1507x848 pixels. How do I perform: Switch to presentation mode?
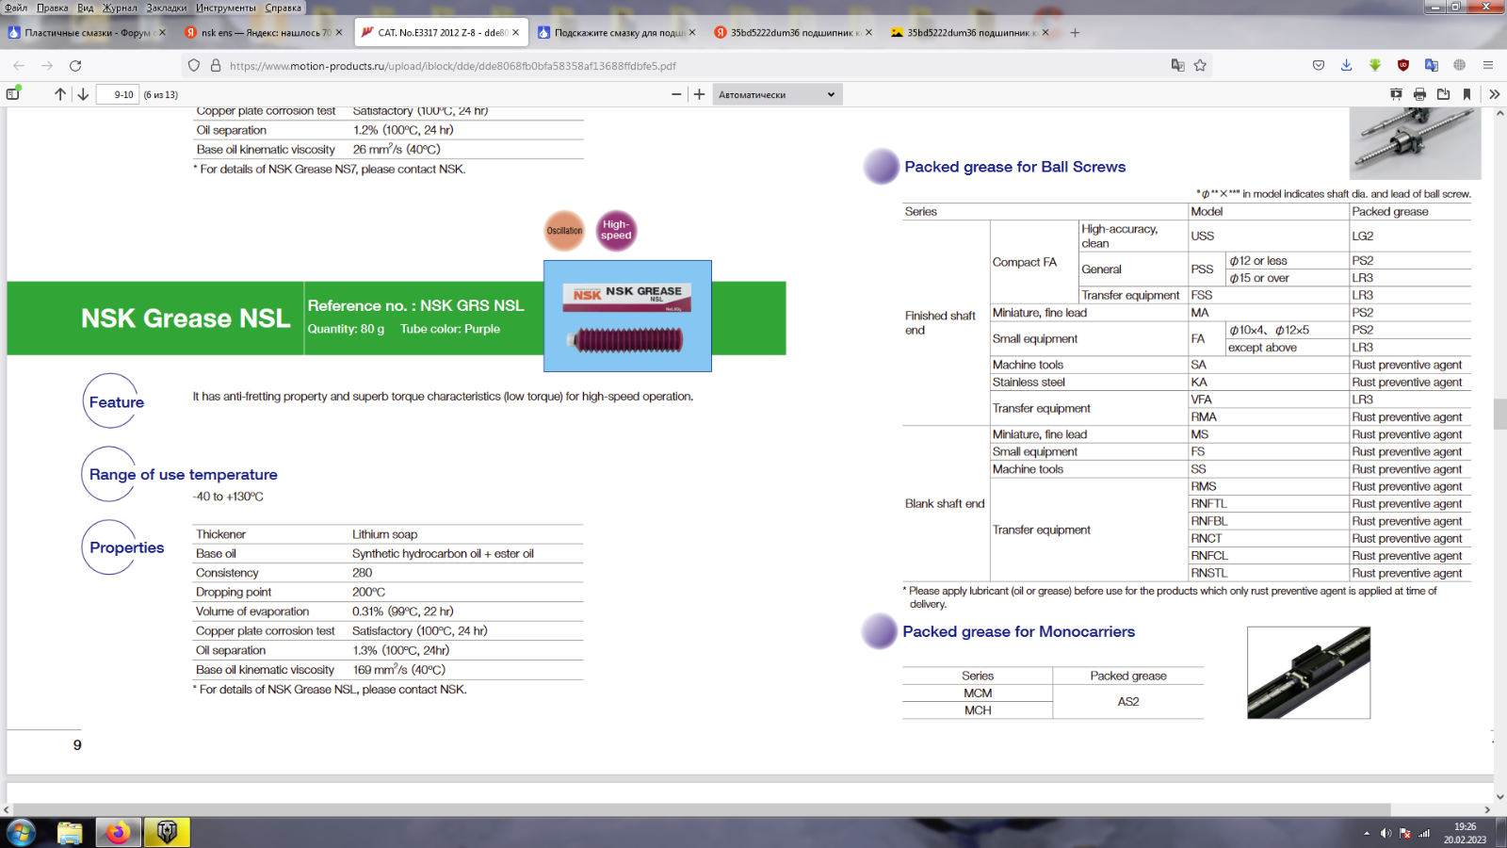(1396, 94)
